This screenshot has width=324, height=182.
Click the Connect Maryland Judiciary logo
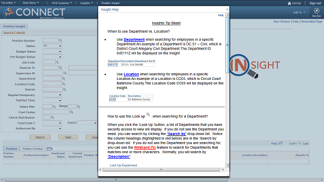click(33, 12)
